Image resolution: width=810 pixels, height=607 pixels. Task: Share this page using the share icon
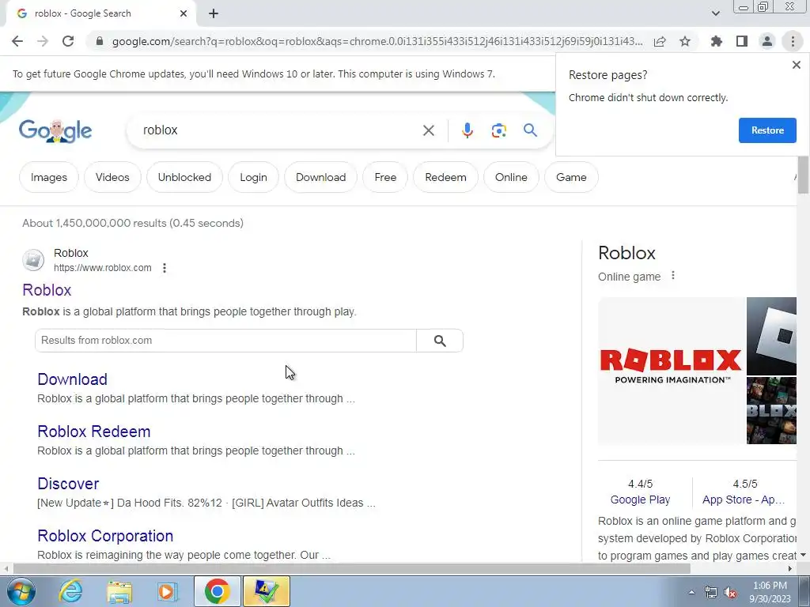[x=660, y=41]
